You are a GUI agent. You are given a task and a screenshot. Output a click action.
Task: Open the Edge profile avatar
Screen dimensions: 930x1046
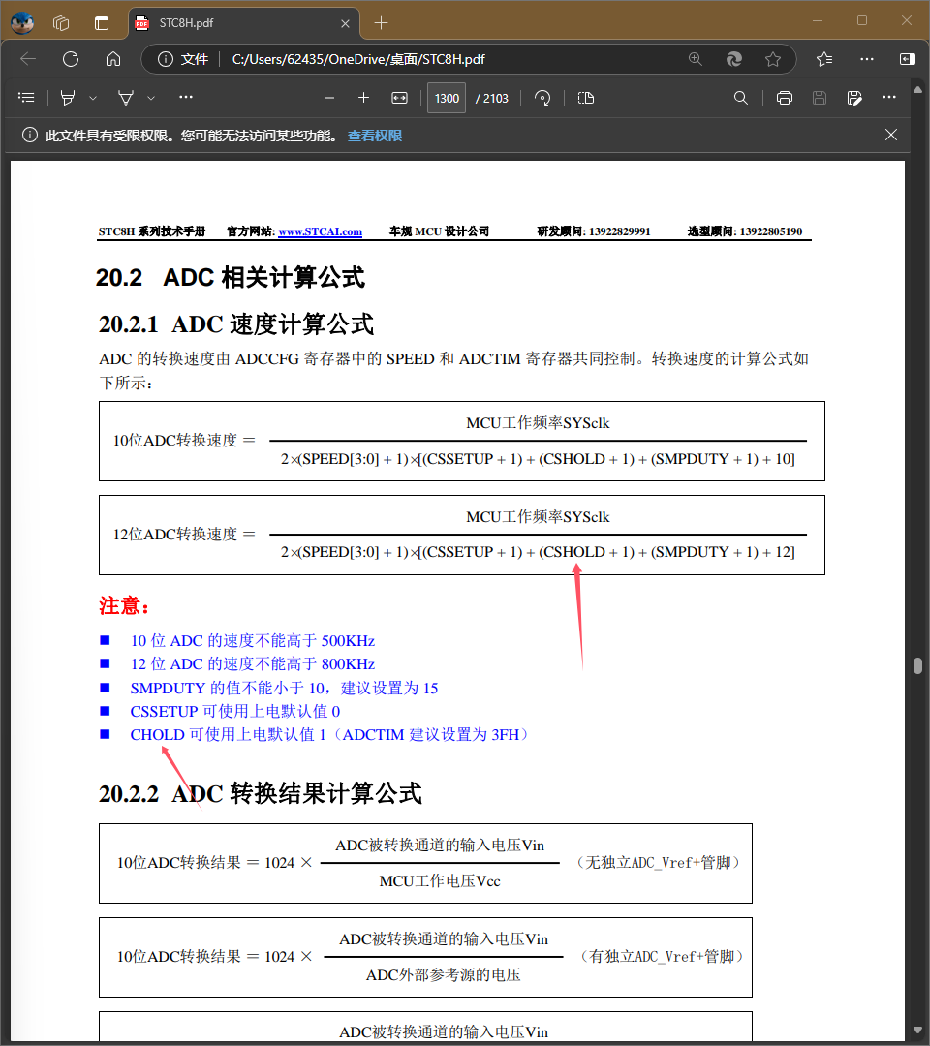point(22,22)
